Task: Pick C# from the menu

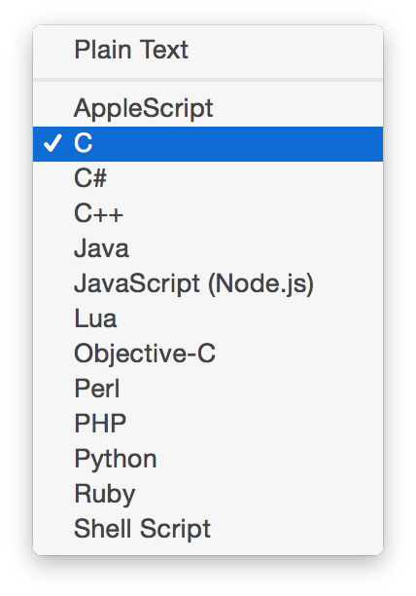Action: 208,178
